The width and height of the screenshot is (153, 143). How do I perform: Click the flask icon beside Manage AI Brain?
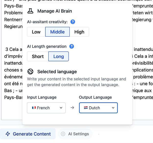(x=31, y=11)
